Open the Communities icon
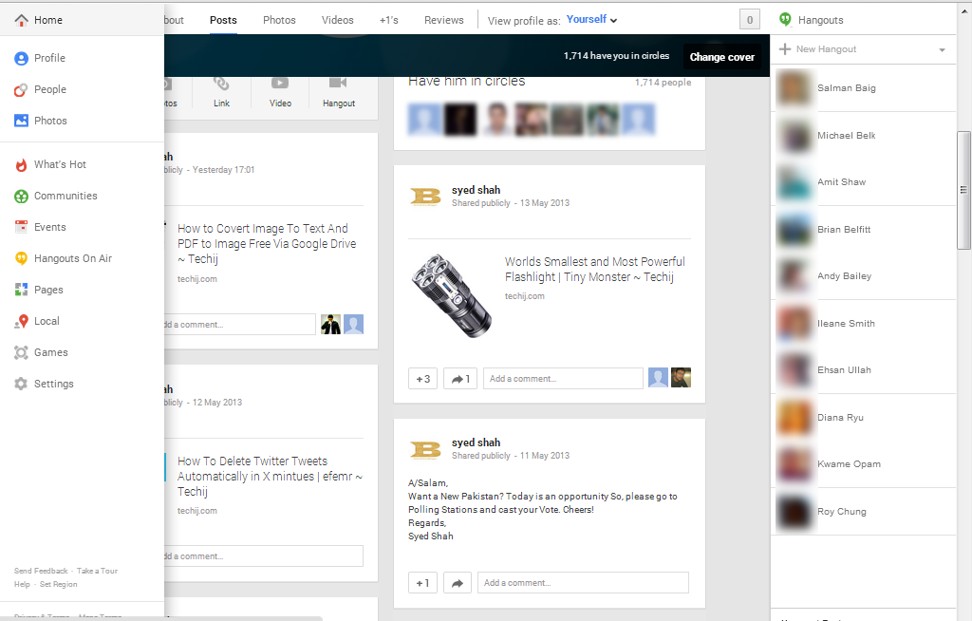Viewport: 972px width, 621px height. click(21, 197)
